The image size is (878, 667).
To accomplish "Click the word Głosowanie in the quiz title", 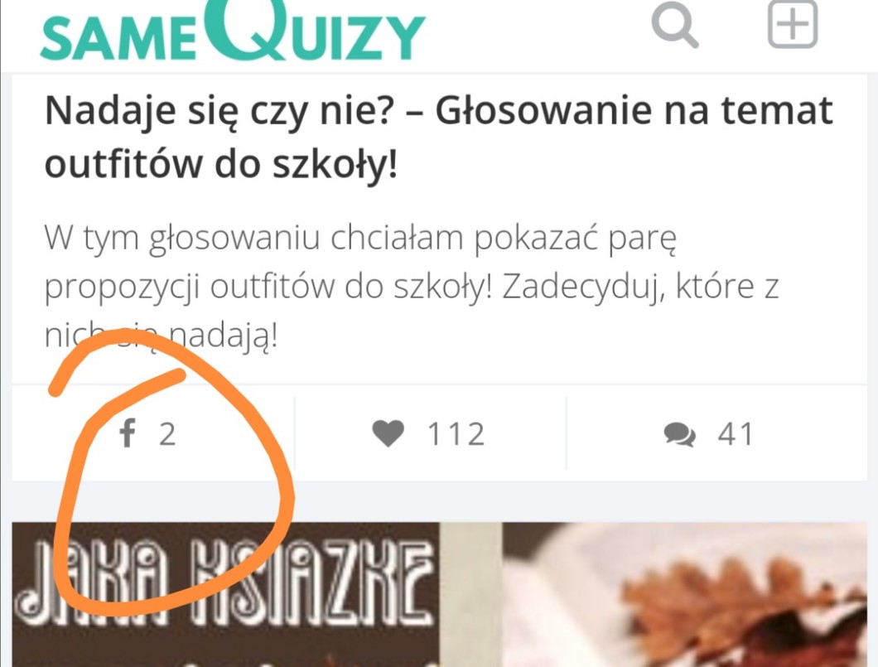I will pyautogui.click(x=543, y=110).
